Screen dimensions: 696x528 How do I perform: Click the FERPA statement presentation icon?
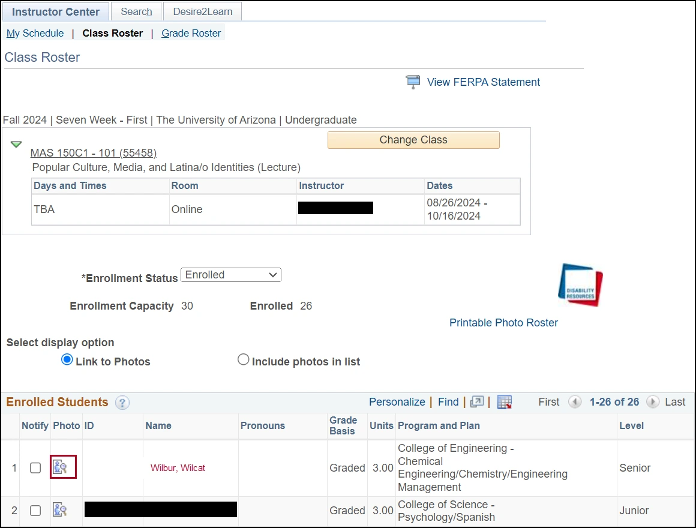[x=413, y=82]
